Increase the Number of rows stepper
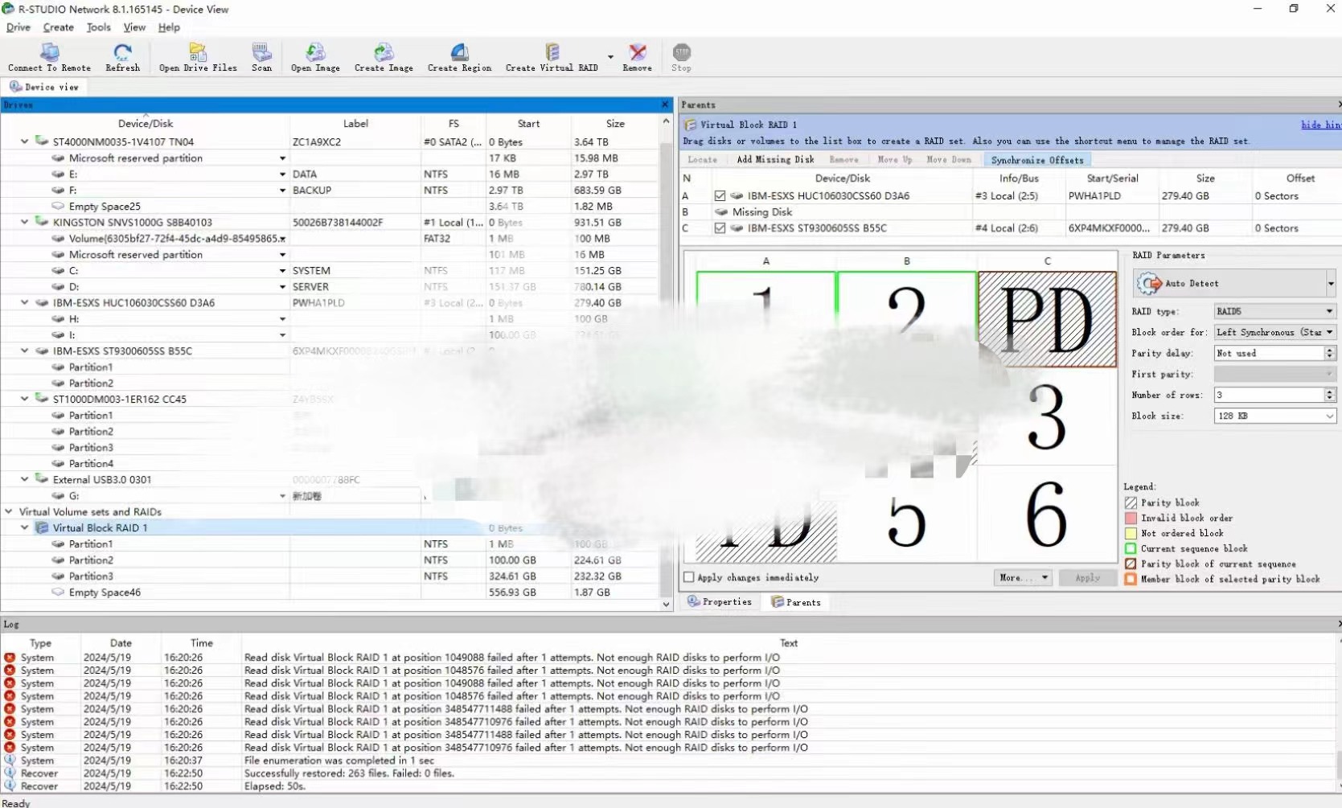This screenshot has height=808, width=1342. (1329, 392)
